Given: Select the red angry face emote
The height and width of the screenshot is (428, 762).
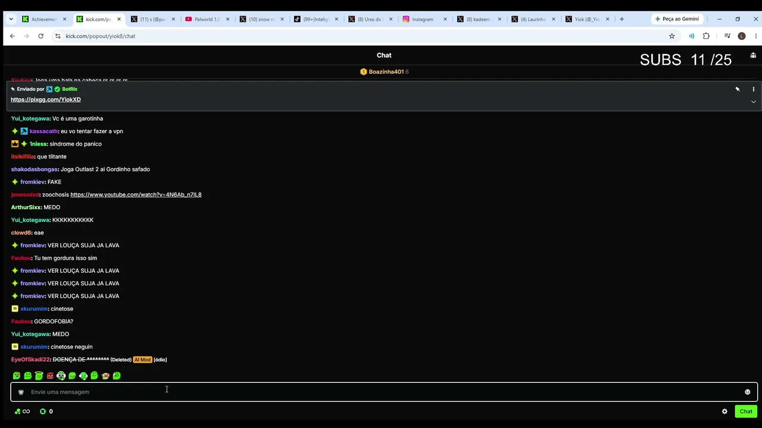Looking at the screenshot, I should tap(50, 376).
